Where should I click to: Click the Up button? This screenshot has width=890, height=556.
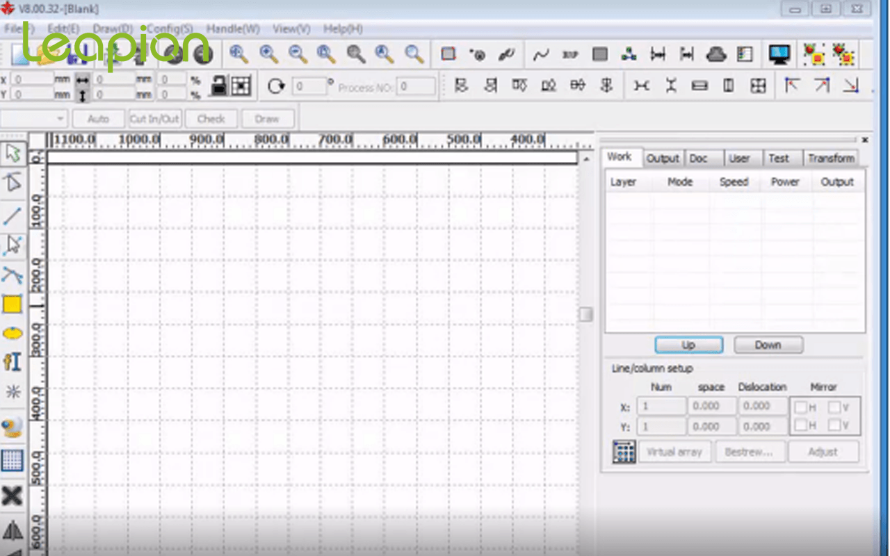click(x=689, y=345)
